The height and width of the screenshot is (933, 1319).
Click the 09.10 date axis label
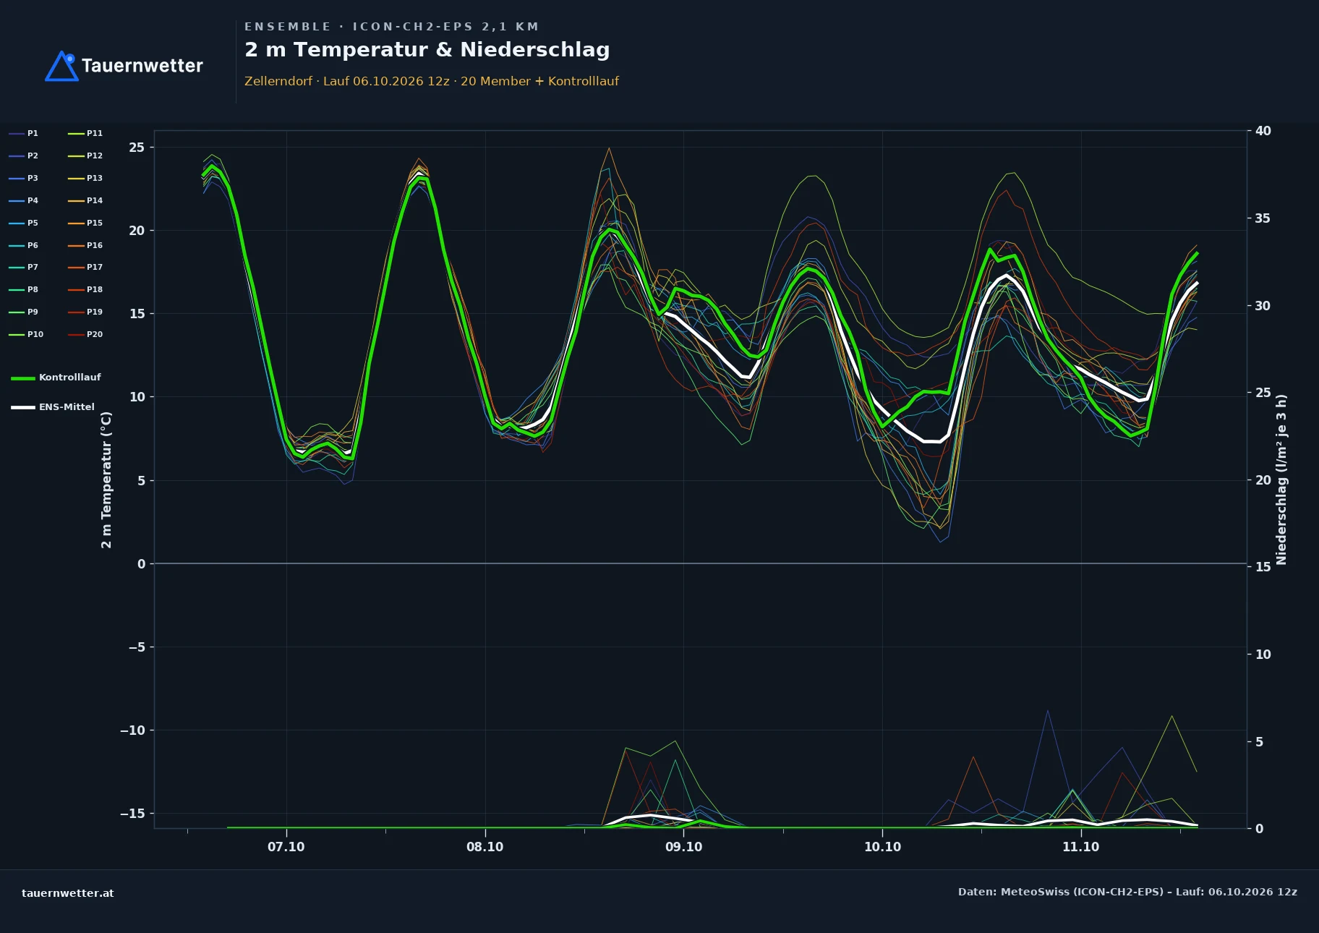683,847
